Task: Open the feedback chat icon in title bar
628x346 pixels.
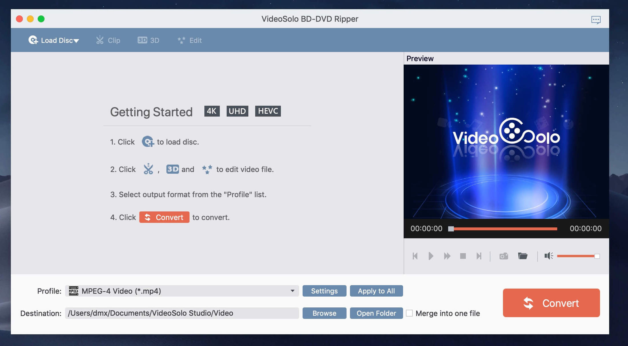Action: (596, 20)
